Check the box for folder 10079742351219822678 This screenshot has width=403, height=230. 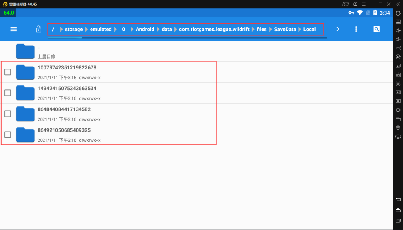[x=7, y=72]
